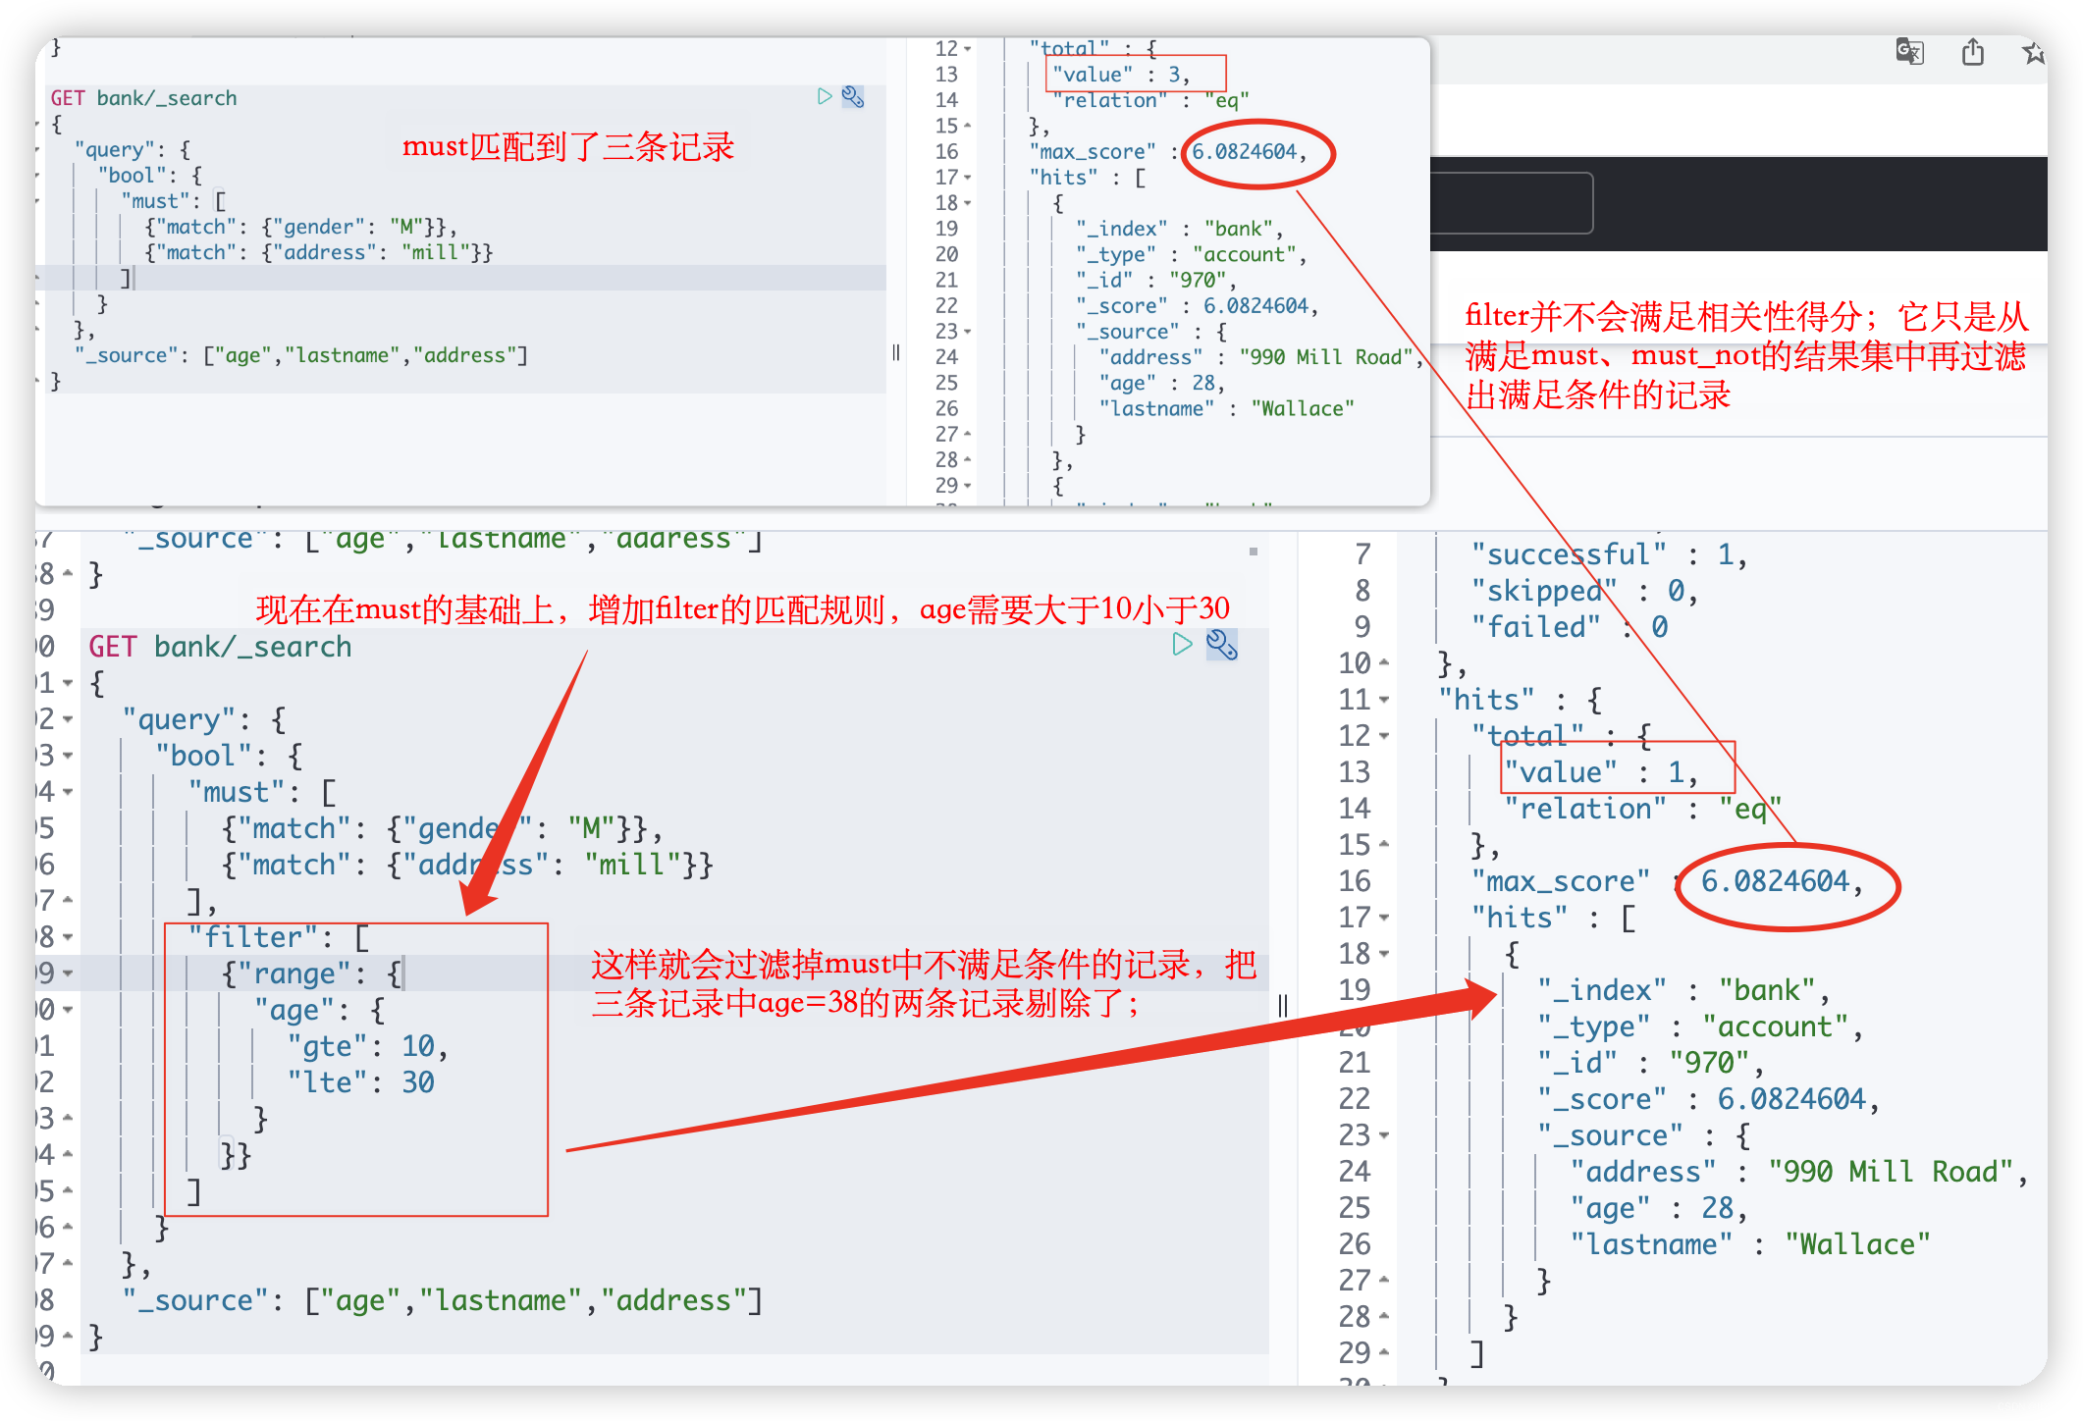Click the "relation" : "eq" line in the lower response
The height and width of the screenshot is (1421, 2083).
click(x=1642, y=809)
